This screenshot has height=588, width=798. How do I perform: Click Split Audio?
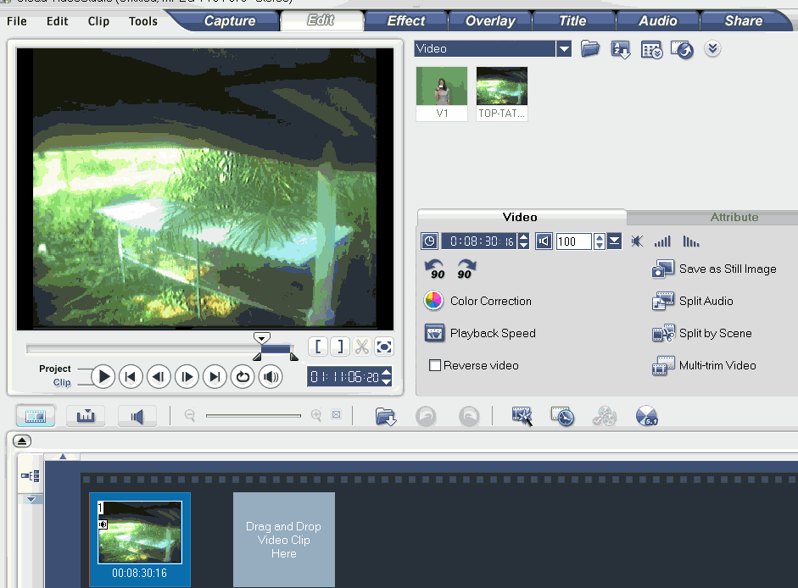693,301
